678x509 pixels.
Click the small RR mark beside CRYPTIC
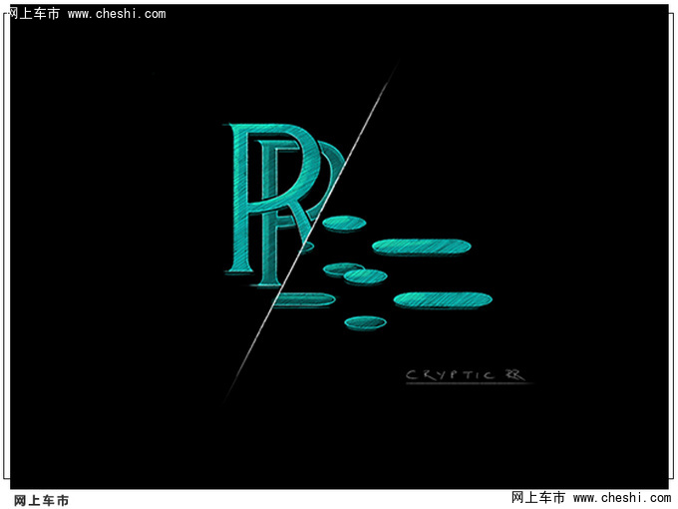click(x=515, y=375)
